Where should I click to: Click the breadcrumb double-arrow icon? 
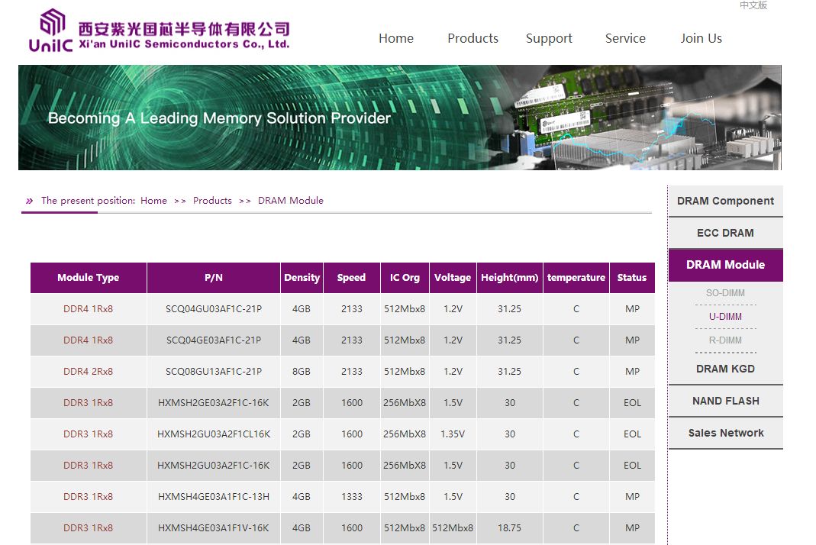[x=29, y=201]
